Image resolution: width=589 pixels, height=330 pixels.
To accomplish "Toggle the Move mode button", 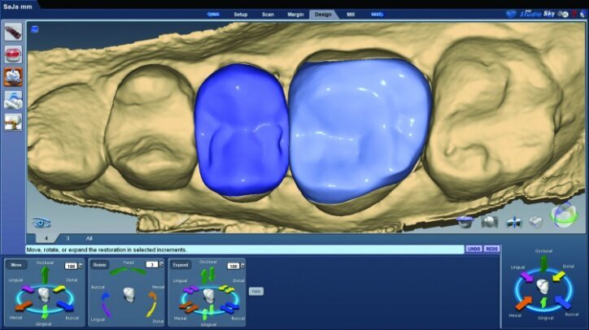I will (16, 265).
